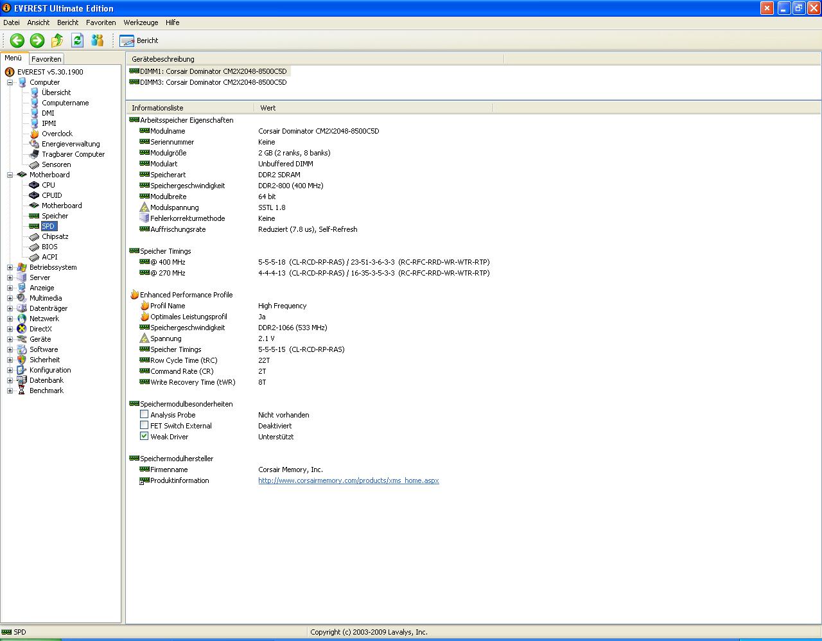Click the BIOS icon in the tree
This screenshot has width=822, height=641.
point(35,247)
